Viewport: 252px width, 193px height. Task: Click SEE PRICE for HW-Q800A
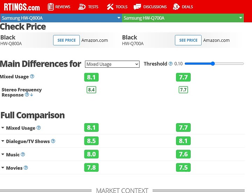click(66, 40)
